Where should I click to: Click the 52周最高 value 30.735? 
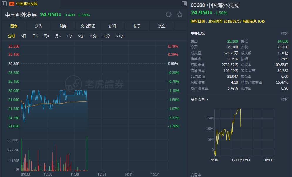coord(283,71)
